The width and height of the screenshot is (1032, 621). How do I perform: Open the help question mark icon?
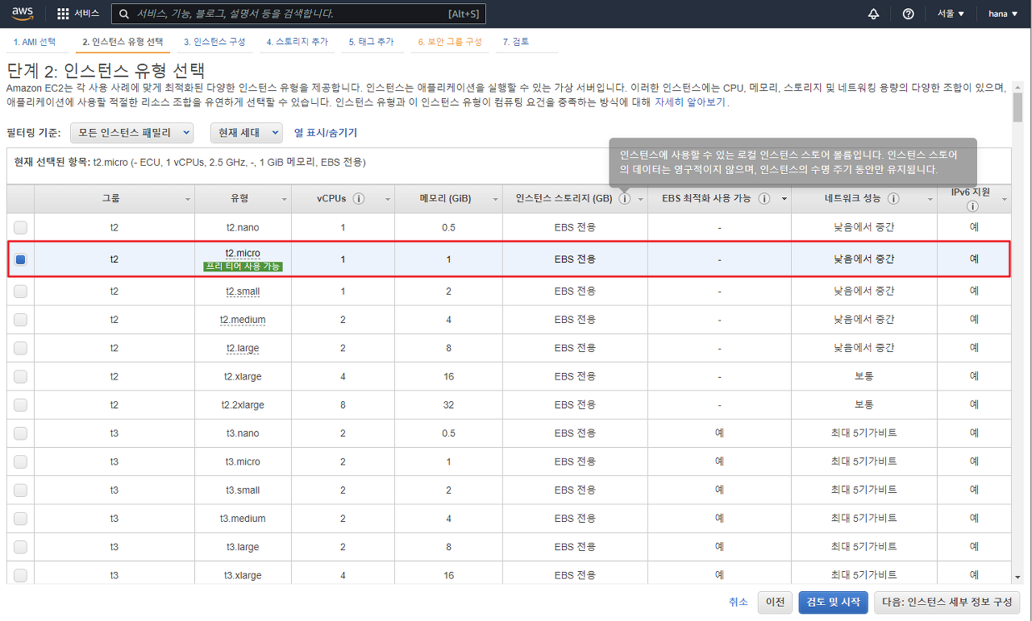click(x=908, y=14)
